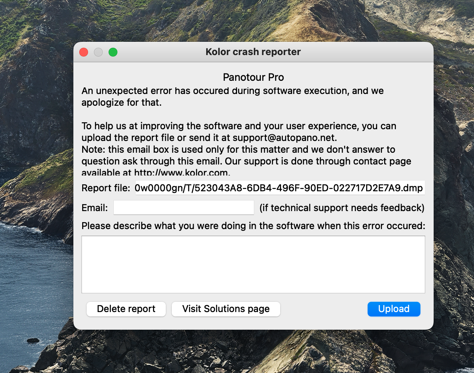The height and width of the screenshot is (373, 474).
Task: Click the "Please describe what you were doing" label
Action: coord(253,226)
